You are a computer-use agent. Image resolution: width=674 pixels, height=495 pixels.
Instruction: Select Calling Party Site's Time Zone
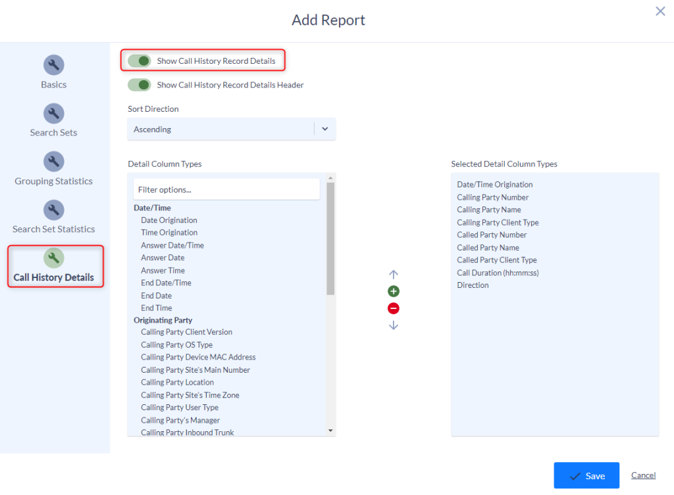click(x=190, y=395)
